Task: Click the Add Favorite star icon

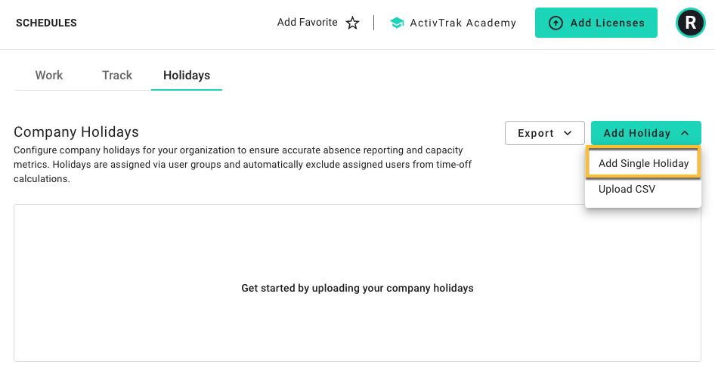Action: [352, 23]
